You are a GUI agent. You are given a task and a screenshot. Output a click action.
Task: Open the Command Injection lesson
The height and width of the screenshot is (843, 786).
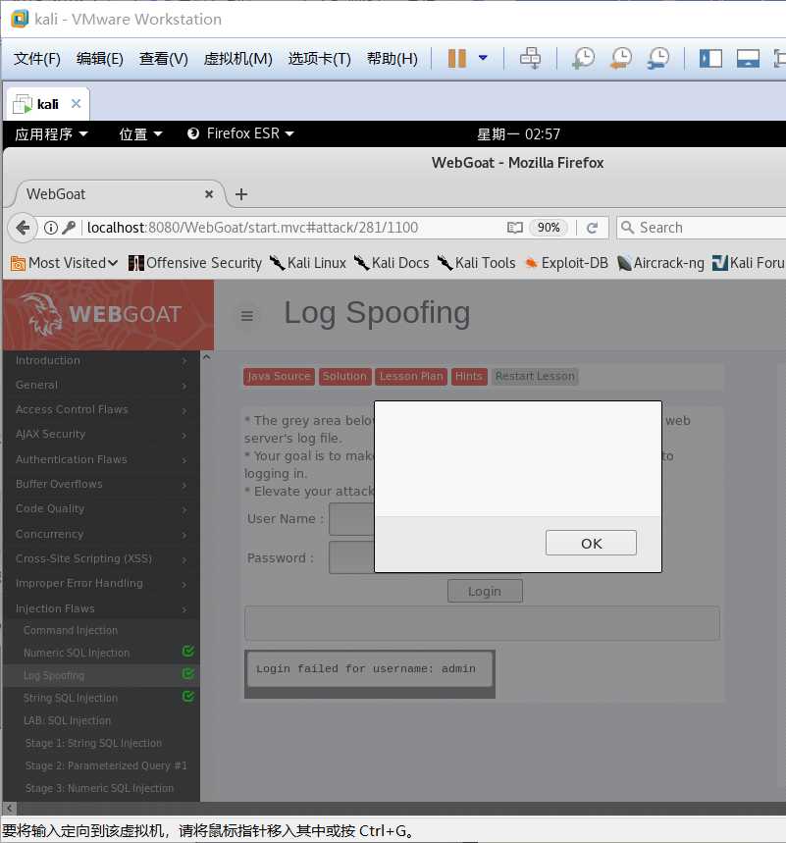click(x=71, y=630)
